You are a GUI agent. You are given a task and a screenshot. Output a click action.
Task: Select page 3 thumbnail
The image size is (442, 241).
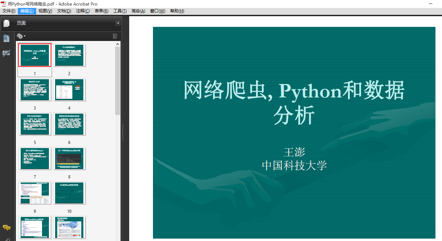point(35,90)
